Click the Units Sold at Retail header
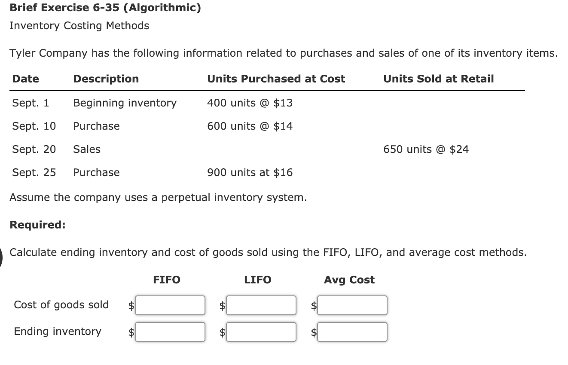The height and width of the screenshot is (365, 568). pos(438,79)
